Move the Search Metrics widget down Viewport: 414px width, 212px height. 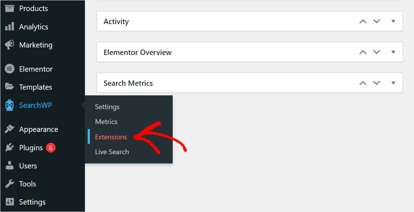pyautogui.click(x=376, y=83)
